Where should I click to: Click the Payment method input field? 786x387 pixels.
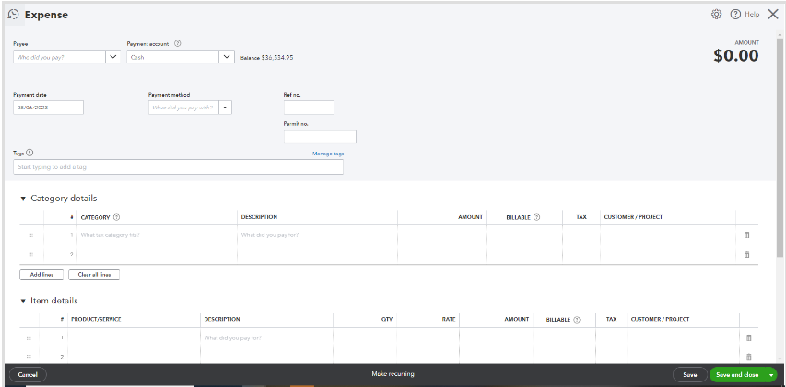[x=183, y=108]
